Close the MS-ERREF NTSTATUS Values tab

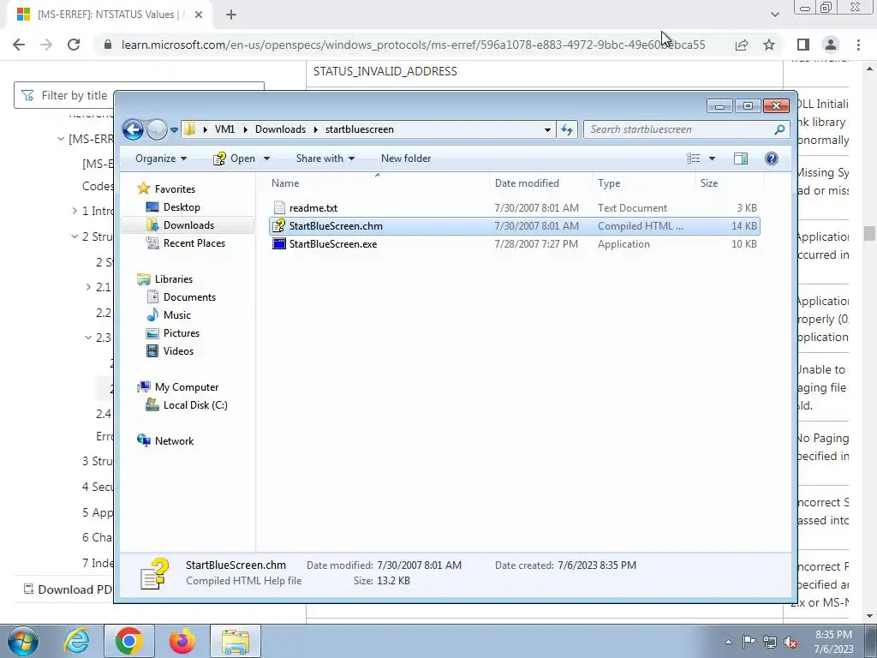tap(199, 15)
